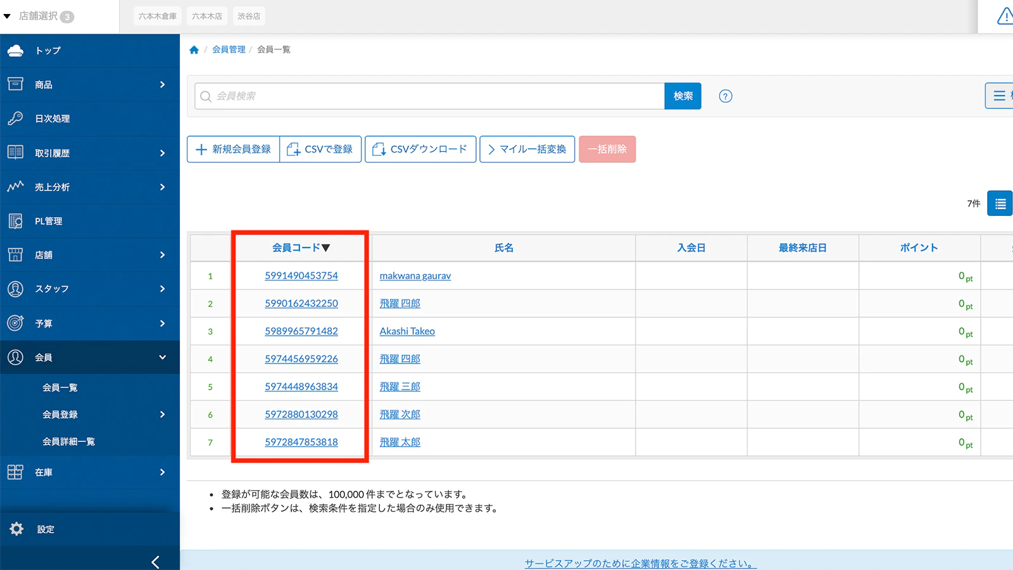The image size is (1013, 570).
Task: Click the 商品 box icon
Action: point(15,84)
